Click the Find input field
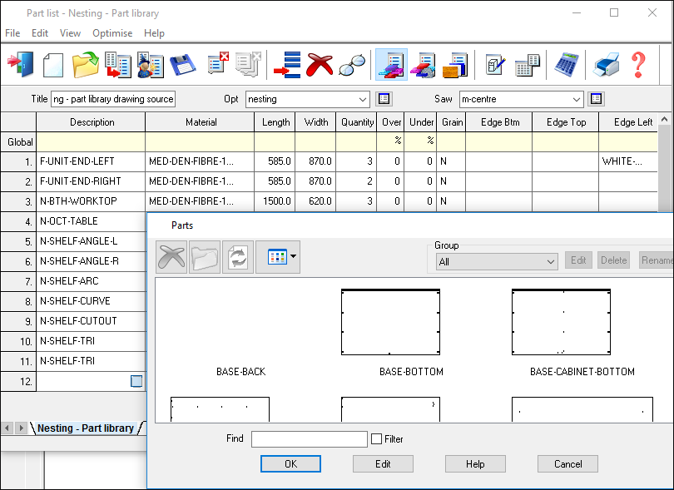This screenshot has width=674, height=490. pos(309,439)
